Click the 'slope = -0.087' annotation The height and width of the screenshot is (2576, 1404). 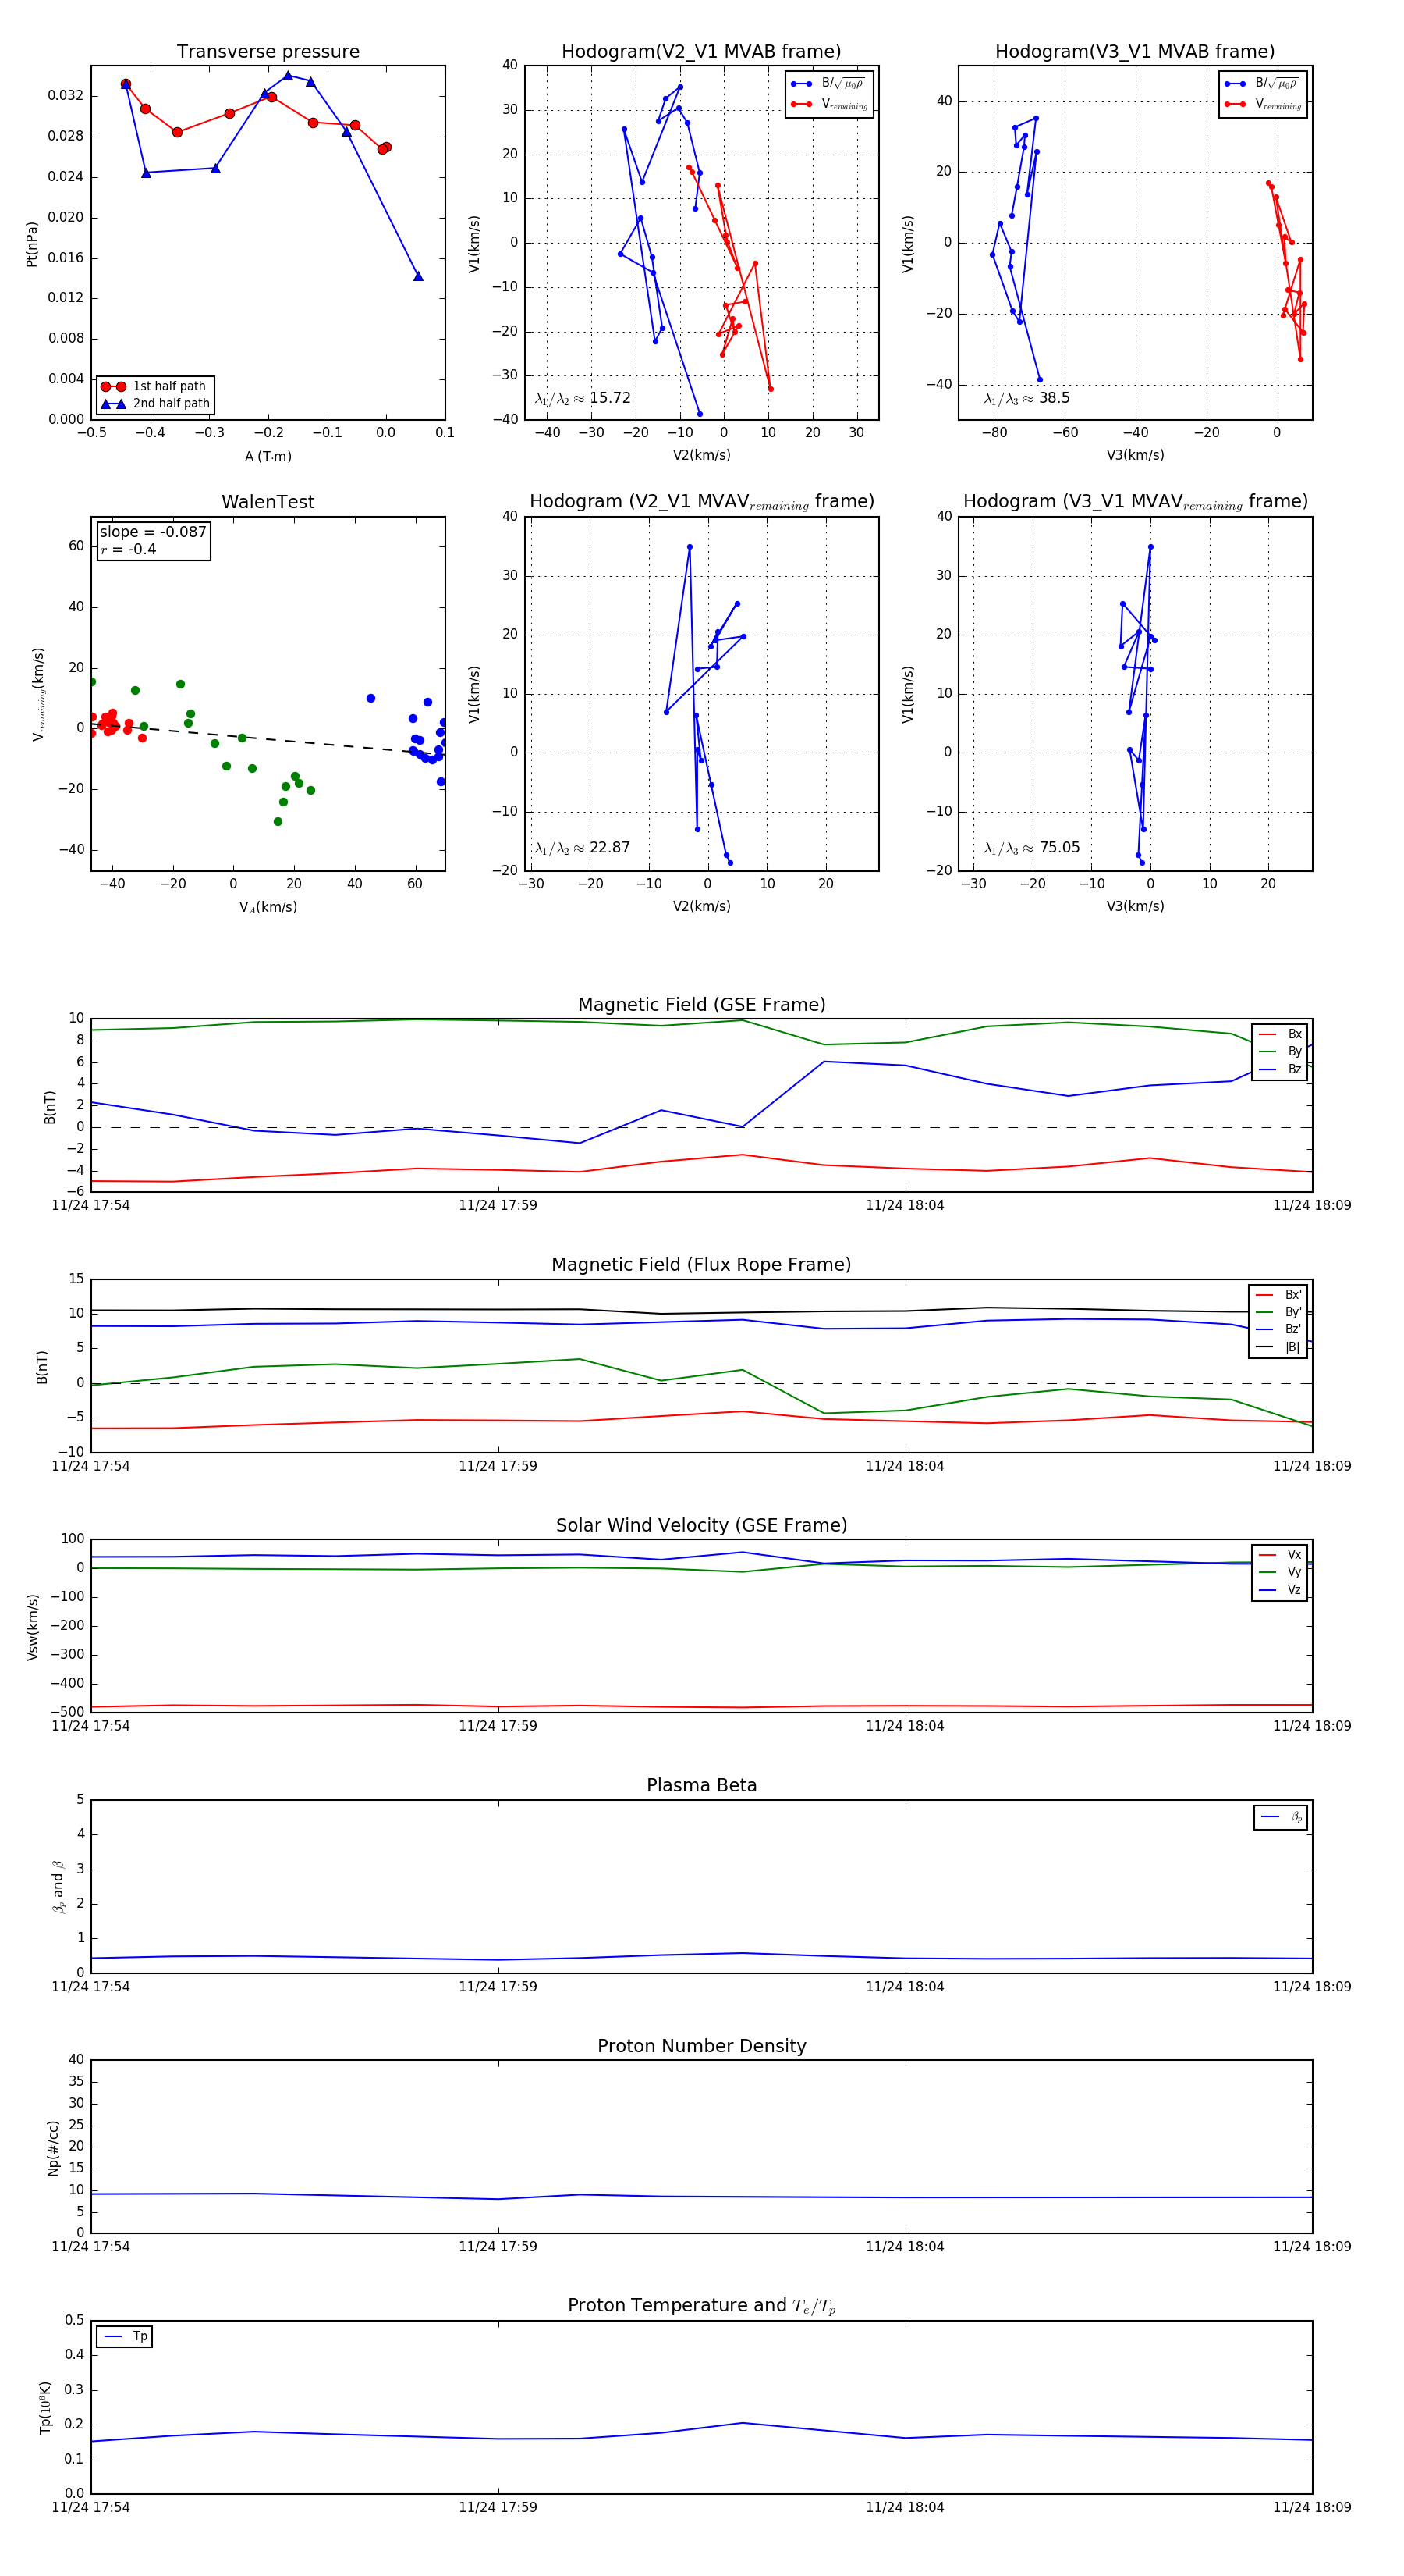click(153, 532)
